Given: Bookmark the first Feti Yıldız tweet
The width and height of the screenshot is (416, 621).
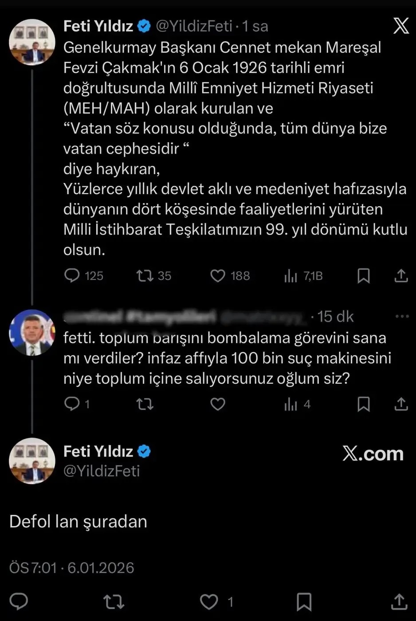Looking at the screenshot, I should pos(363,276).
